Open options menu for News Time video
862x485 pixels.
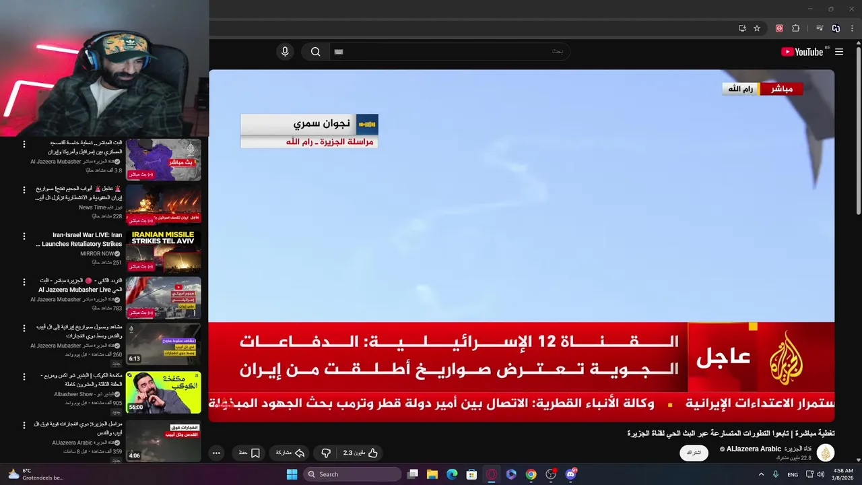[24, 190]
